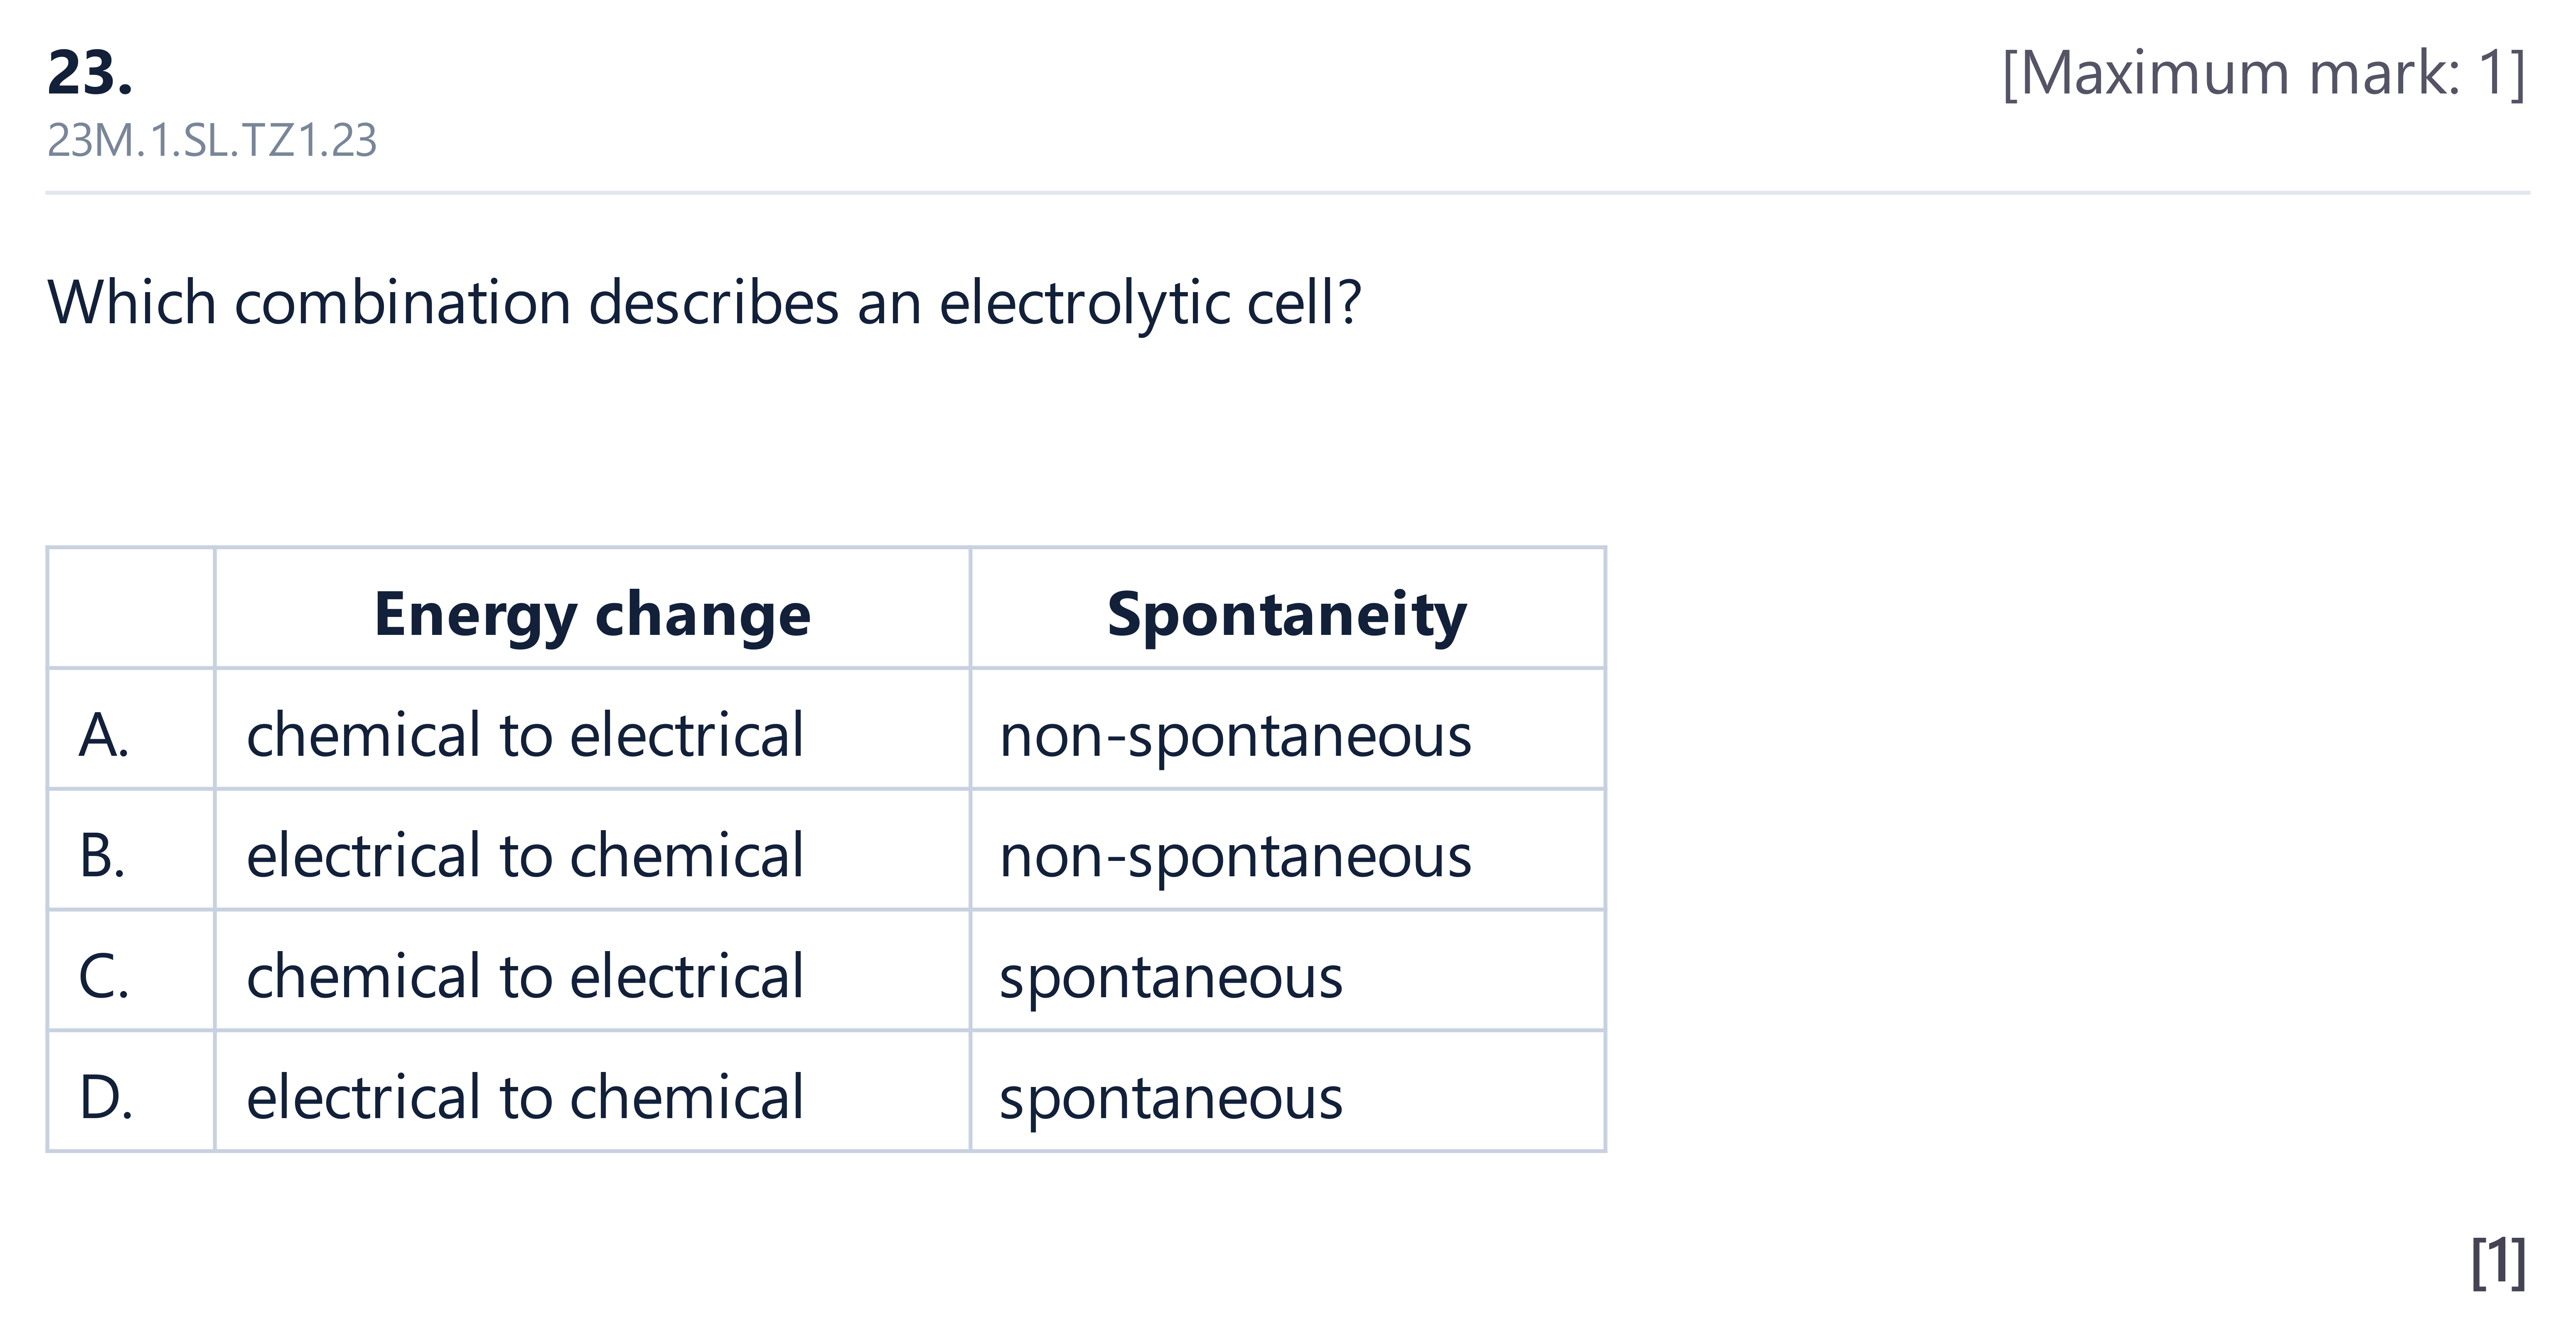Click the Maximum mark: 1 label
This screenshot has height=1340, width=2576.
pyautogui.click(x=2264, y=73)
